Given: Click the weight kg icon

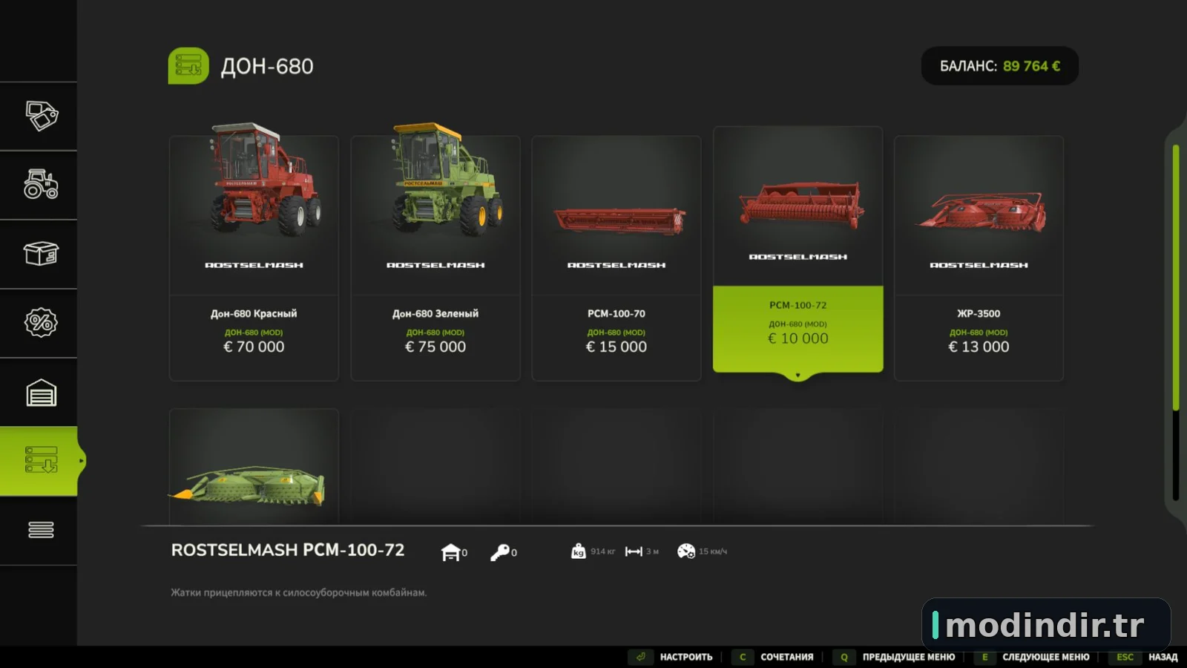Looking at the screenshot, I should click(x=579, y=551).
